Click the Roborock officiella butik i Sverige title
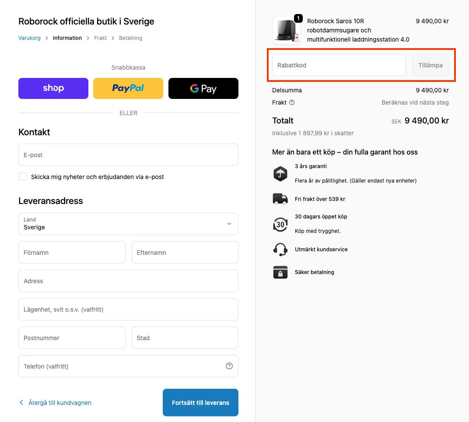This screenshot has height=422, width=469. point(86,21)
